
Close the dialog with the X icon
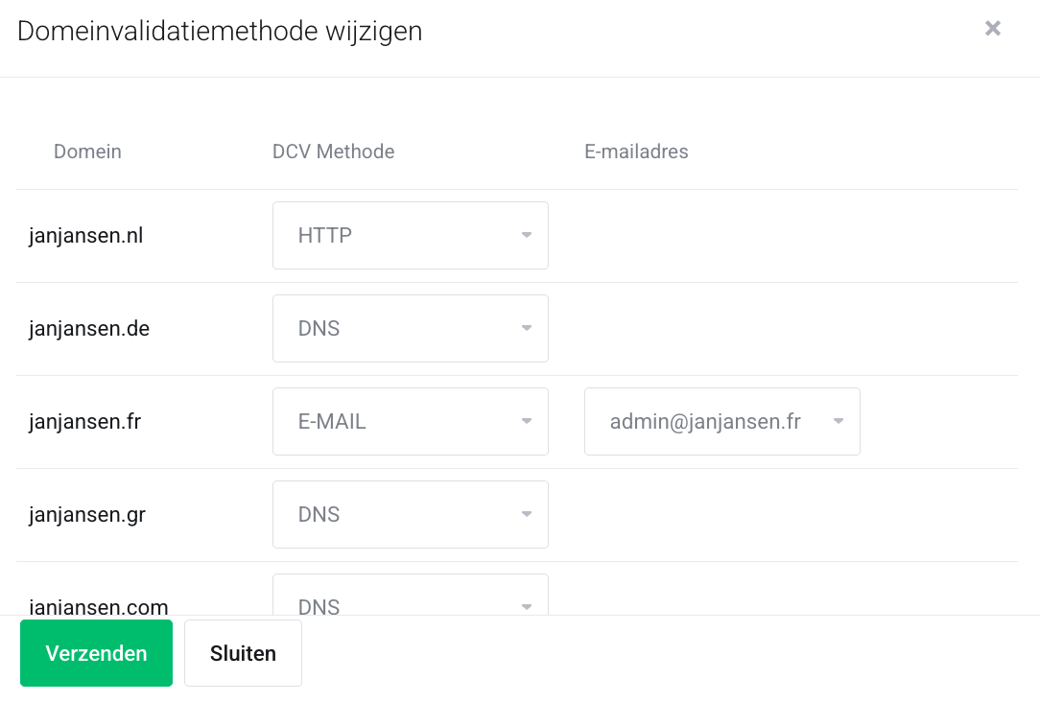(x=993, y=29)
